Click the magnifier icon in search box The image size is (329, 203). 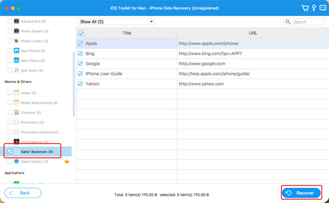pyautogui.click(x=288, y=21)
